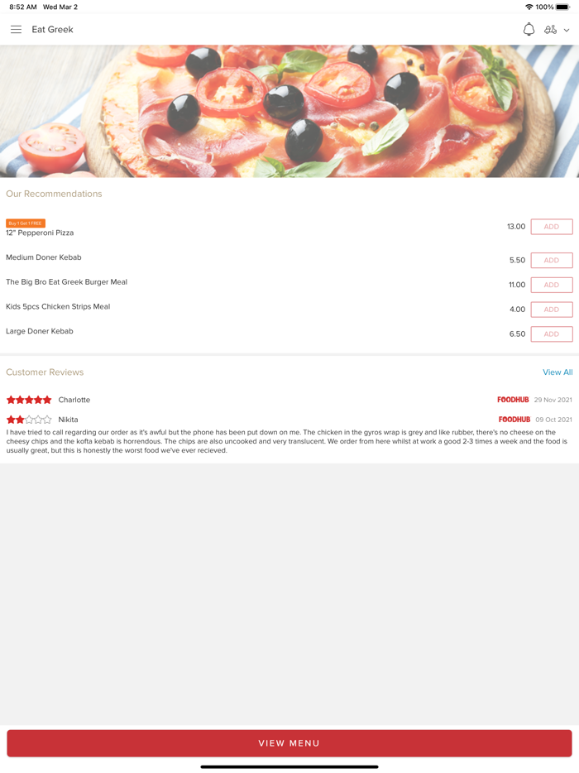The height and width of the screenshot is (773, 579).
Task: Tap the Foodhub logo on Charlotte's review
Action: (x=513, y=400)
